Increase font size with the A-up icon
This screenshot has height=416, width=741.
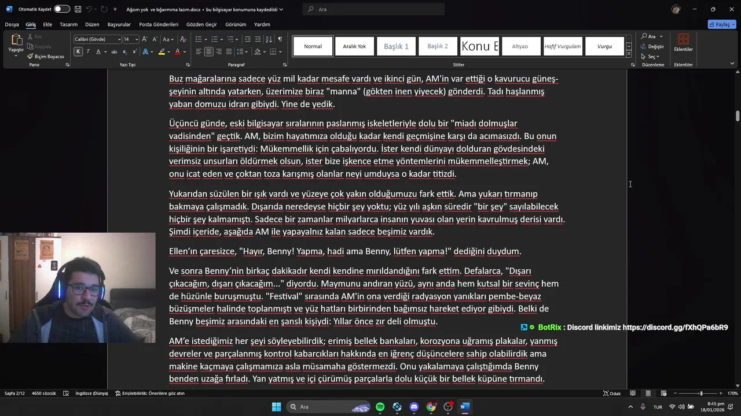click(x=145, y=39)
